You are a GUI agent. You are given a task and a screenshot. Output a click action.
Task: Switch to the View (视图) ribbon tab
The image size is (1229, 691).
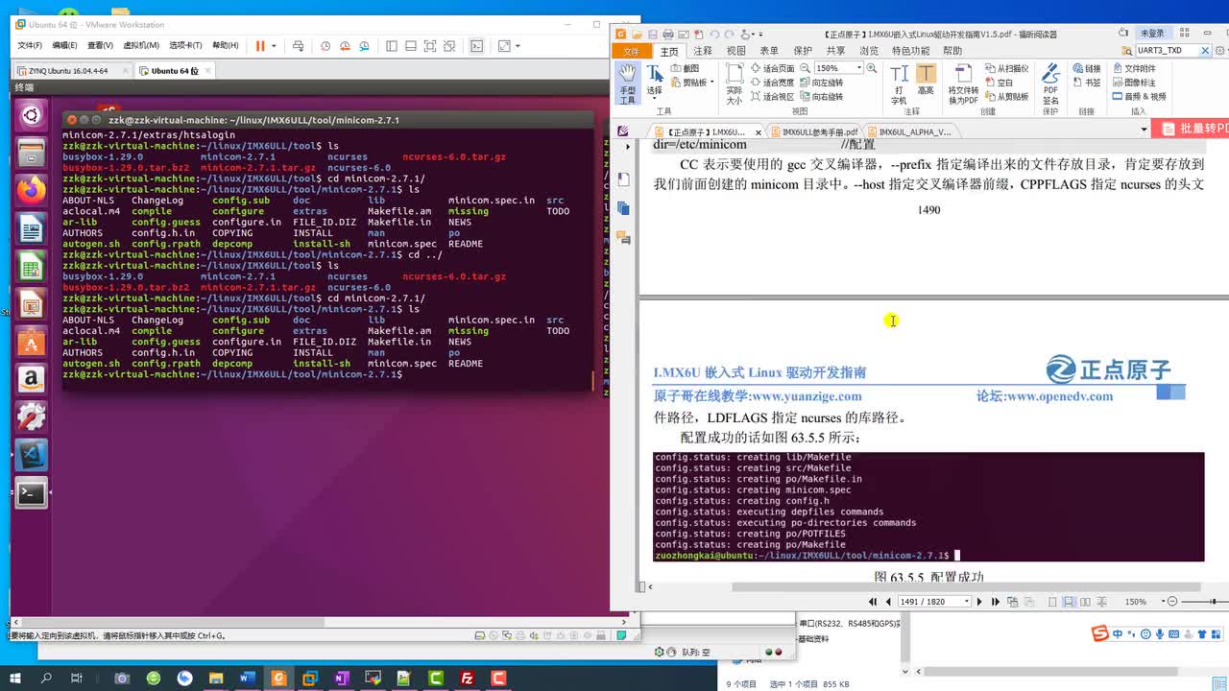[x=735, y=51]
